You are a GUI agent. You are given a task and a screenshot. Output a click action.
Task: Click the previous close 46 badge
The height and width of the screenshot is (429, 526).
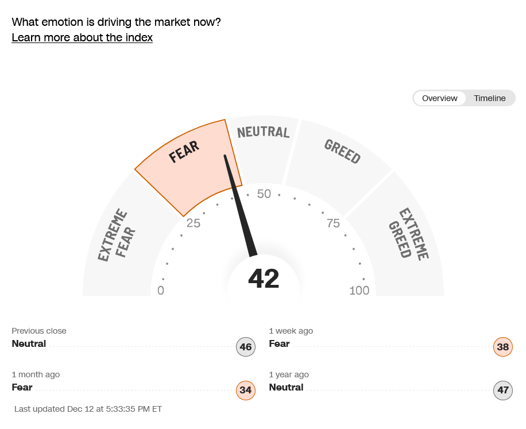pyautogui.click(x=246, y=347)
